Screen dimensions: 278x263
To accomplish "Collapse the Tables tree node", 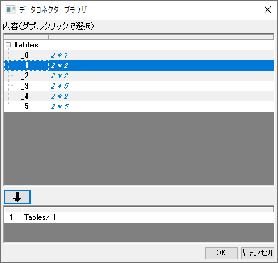I will coord(8,45).
